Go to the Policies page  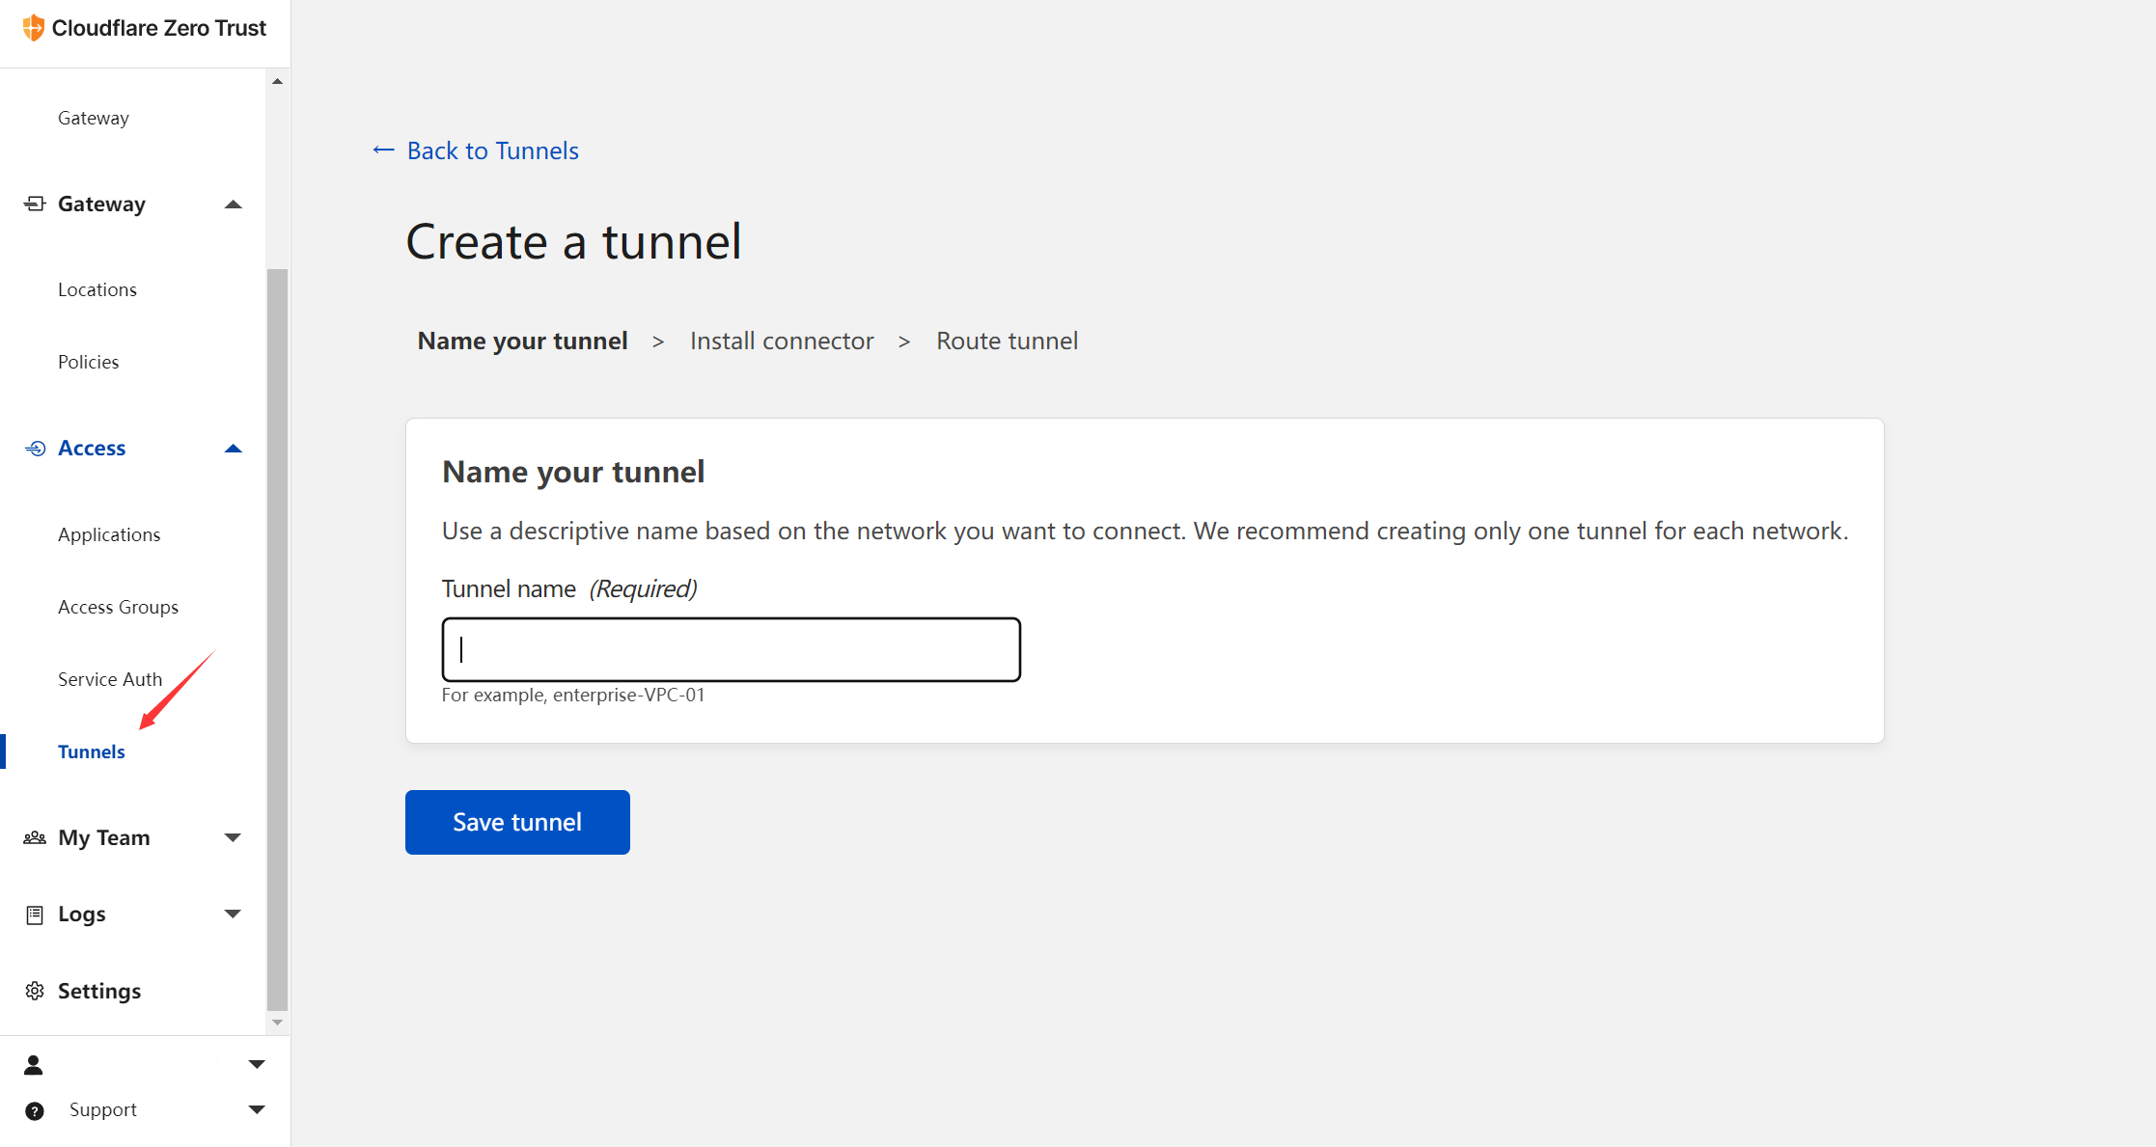88,361
